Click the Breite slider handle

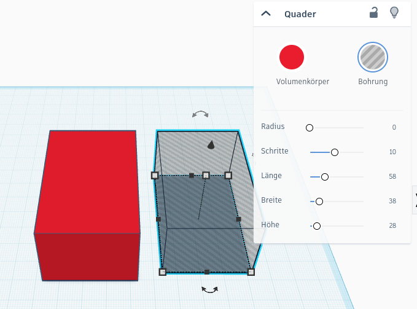[x=319, y=201]
